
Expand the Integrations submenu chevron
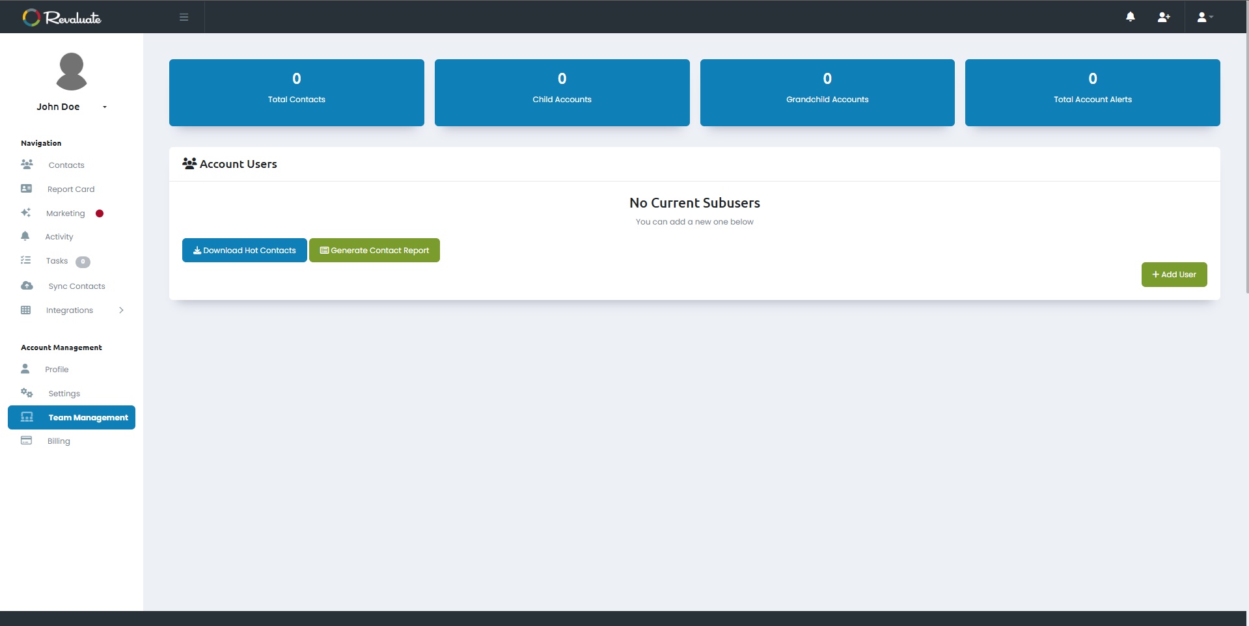click(121, 310)
